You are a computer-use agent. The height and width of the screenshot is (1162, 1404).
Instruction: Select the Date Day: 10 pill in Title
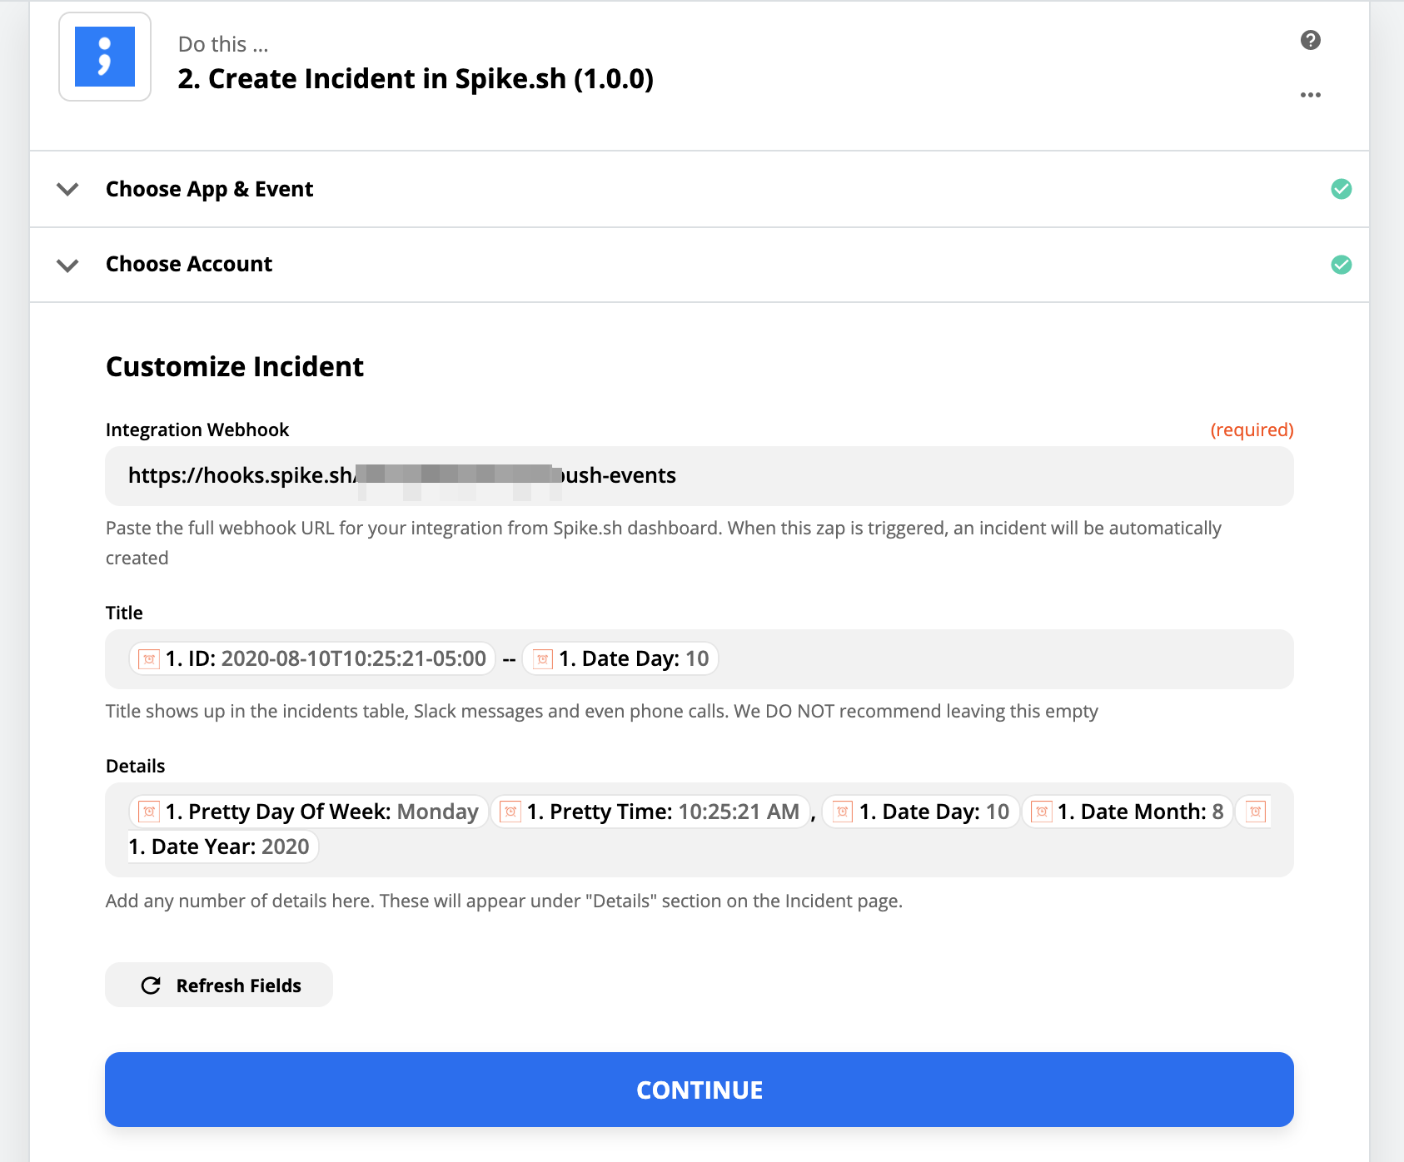620,659
